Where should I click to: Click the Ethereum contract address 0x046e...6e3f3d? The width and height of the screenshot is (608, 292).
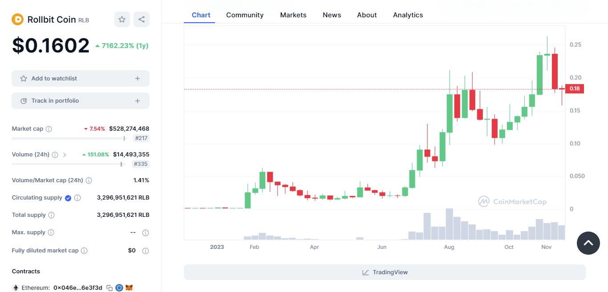[x=78, y=288]
